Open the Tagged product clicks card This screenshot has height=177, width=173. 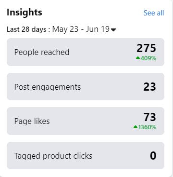point(86,156)
